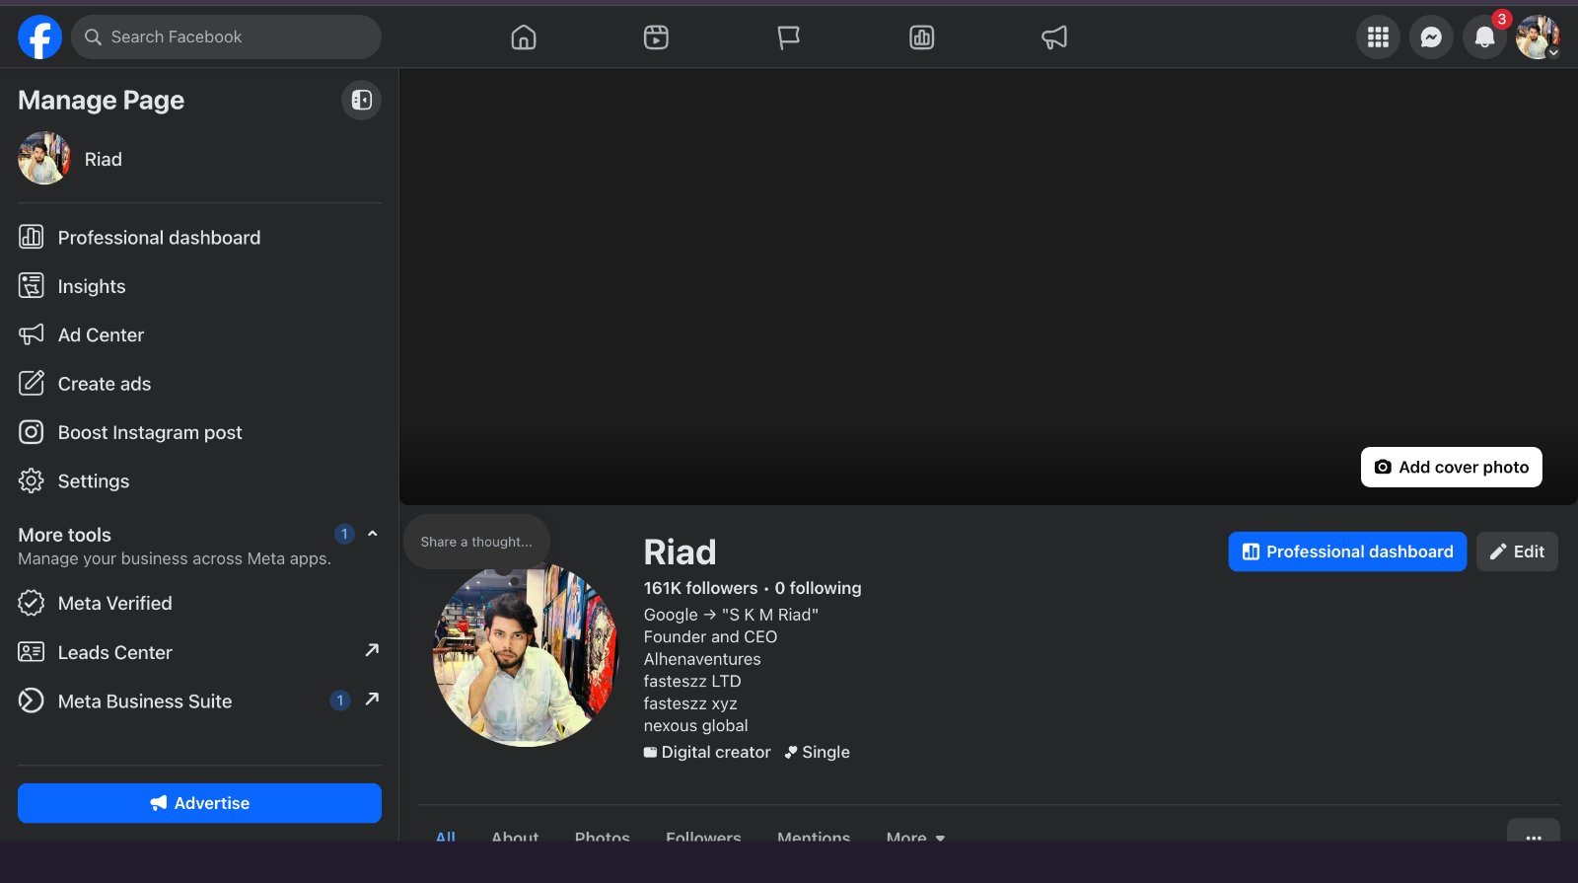This screenshot has height=883, width=1578.
Task: Click the Leads Center card icon
Action: [32, 652]
